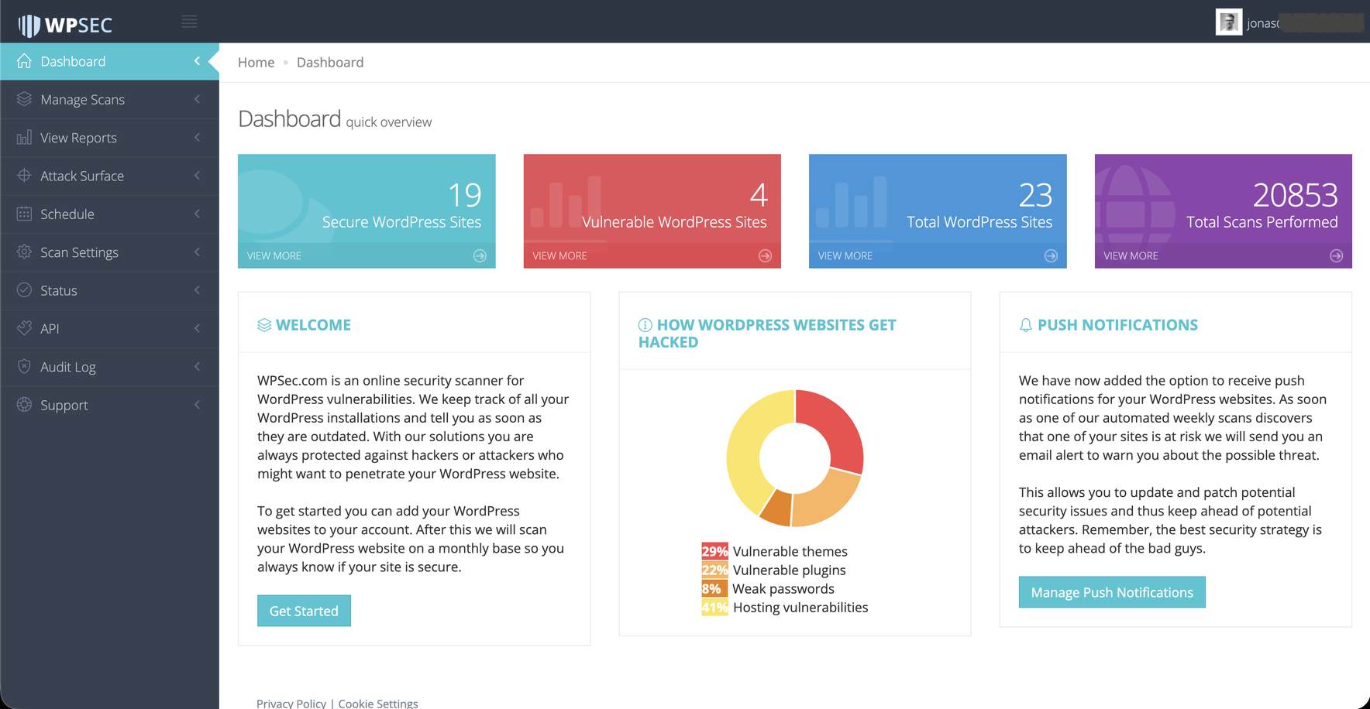Click the info icon beside How WordPress Websites Get Hacked
Screen dimensions: 1370x709
click(x=645, y=325)
